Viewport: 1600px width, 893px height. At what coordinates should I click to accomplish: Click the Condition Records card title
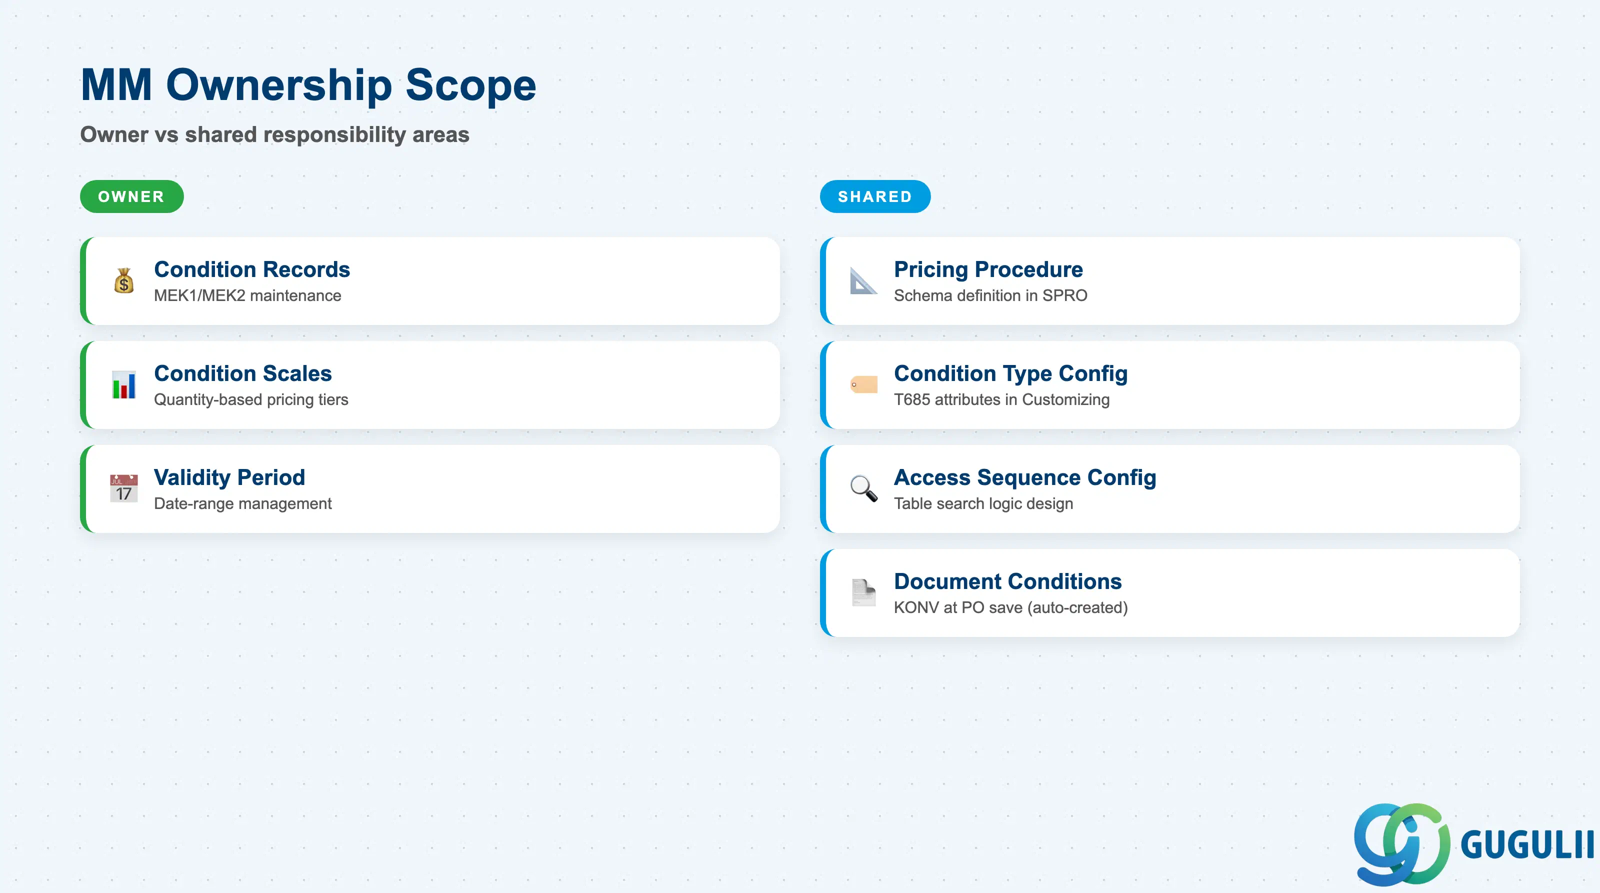(251, 269)
